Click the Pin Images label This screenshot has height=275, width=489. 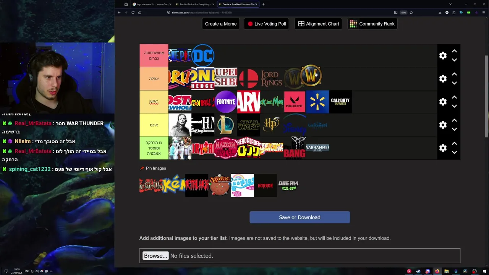[x=156, y=168]
